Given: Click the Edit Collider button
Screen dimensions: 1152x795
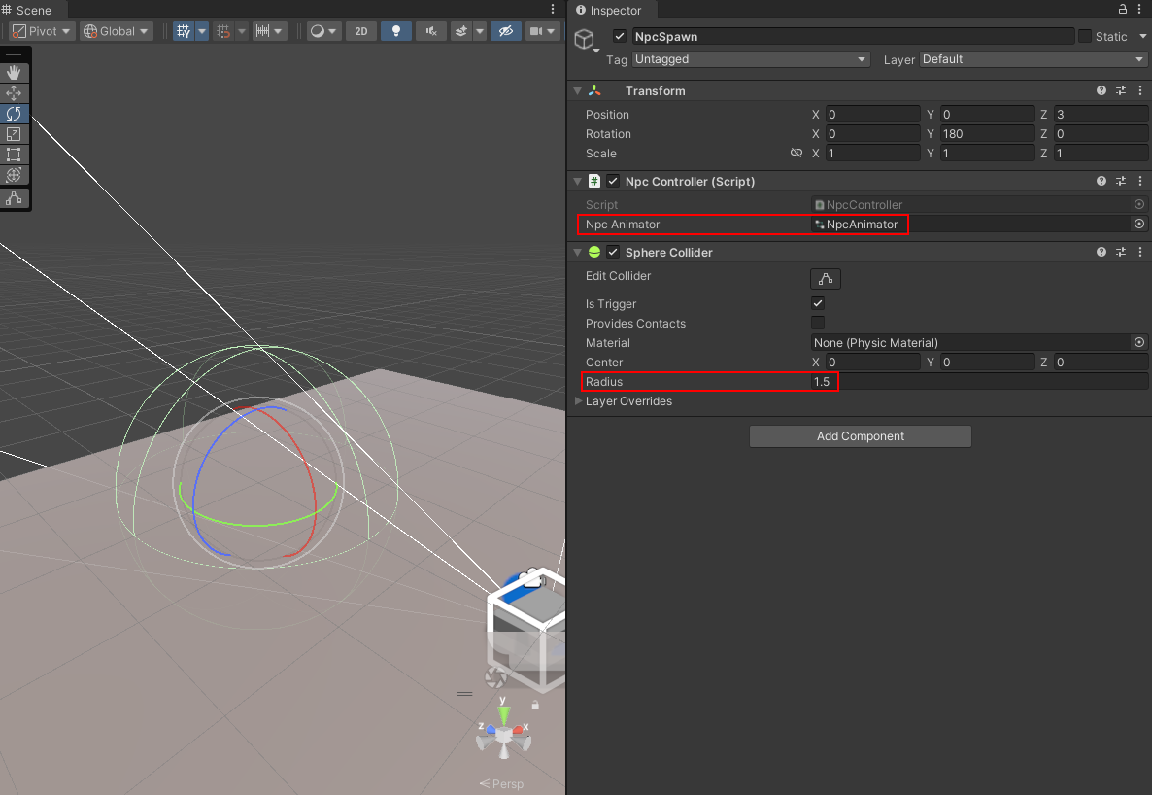Looking at the screenshot, I should [826, 279].
